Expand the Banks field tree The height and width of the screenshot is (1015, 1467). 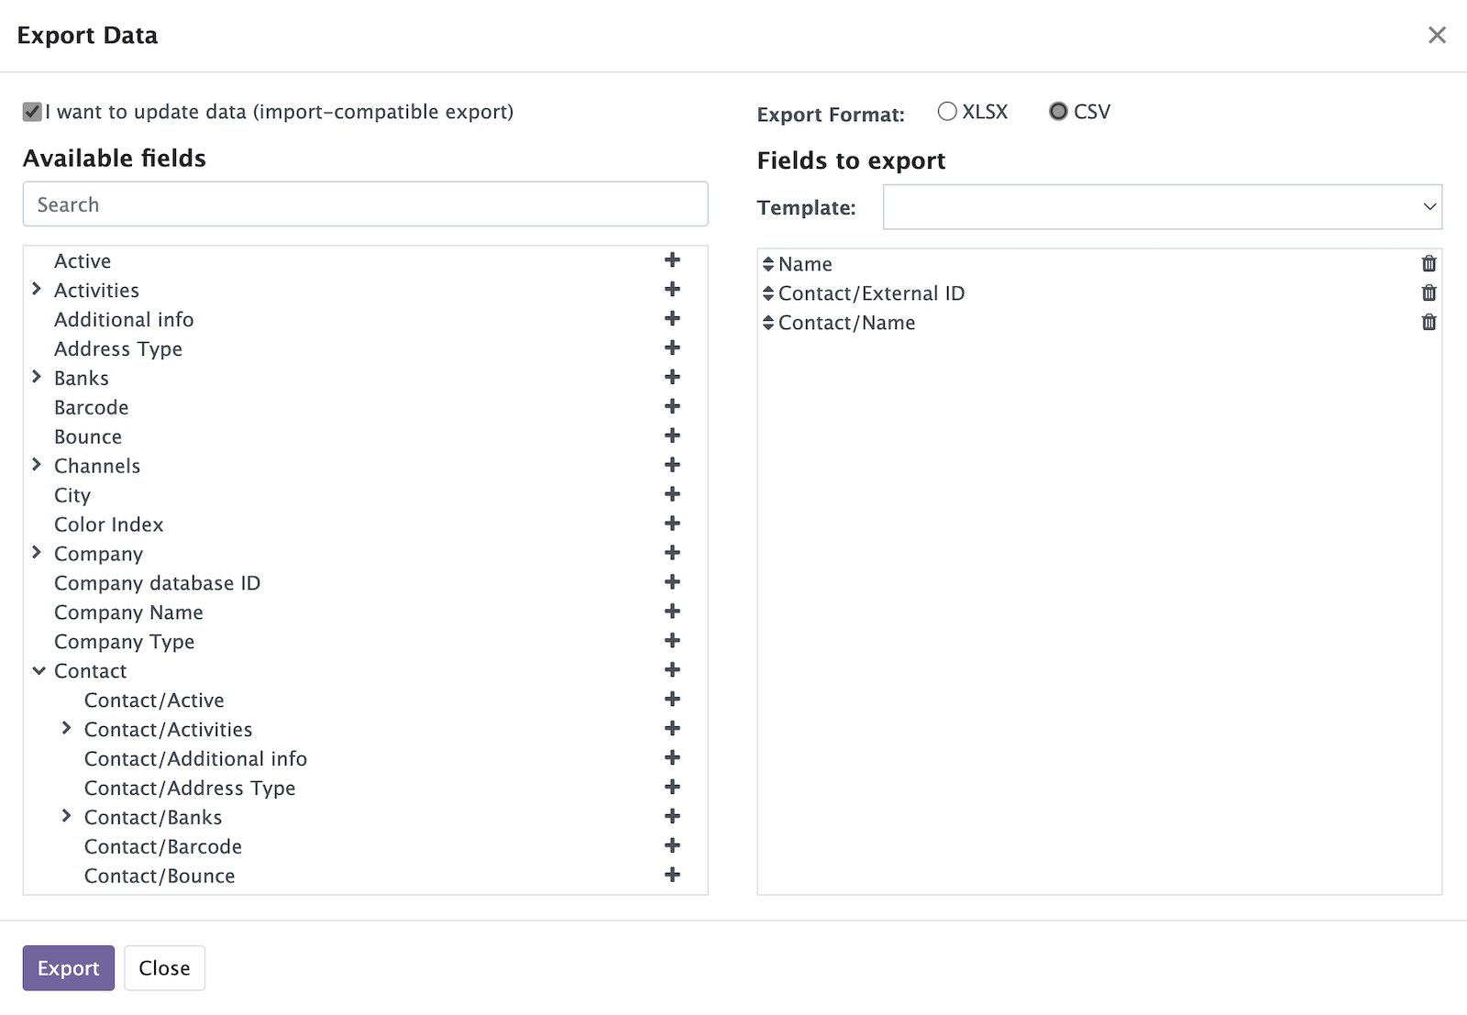pyautogui.click(x=37, y=377)
